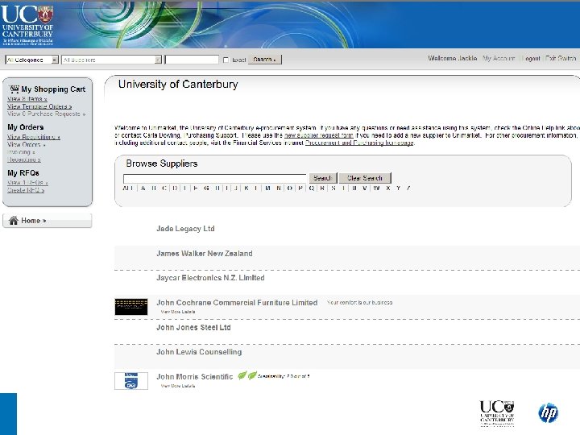The height and width of the screenshot is (435, 580).
Task: Click the My Shopping Cart heading
Action: click(53, 89)
